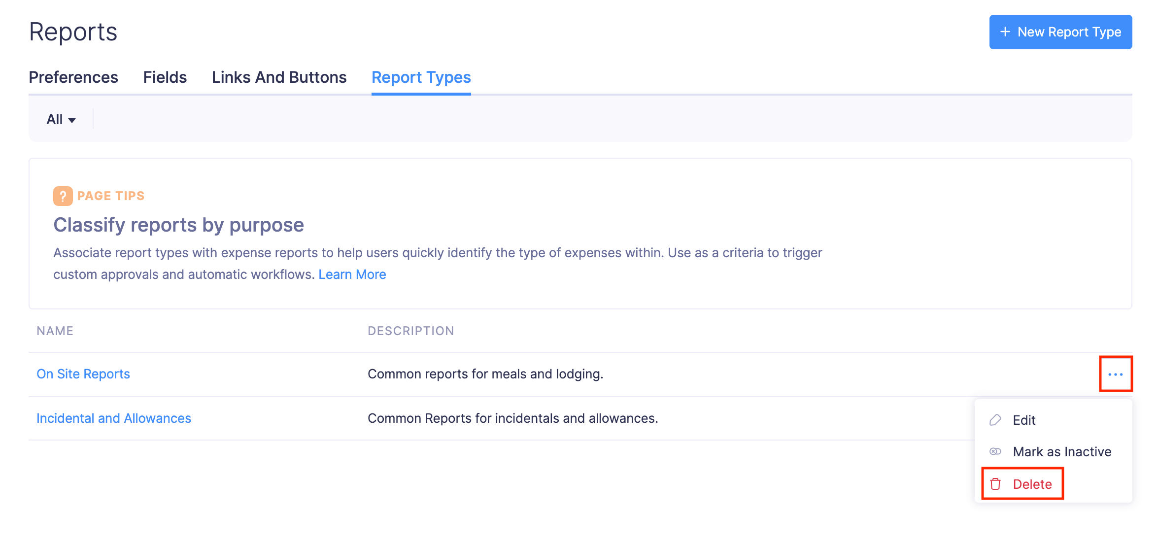Click the Page Tips question mark icon
1158x543 pixels.
(63, 196)
